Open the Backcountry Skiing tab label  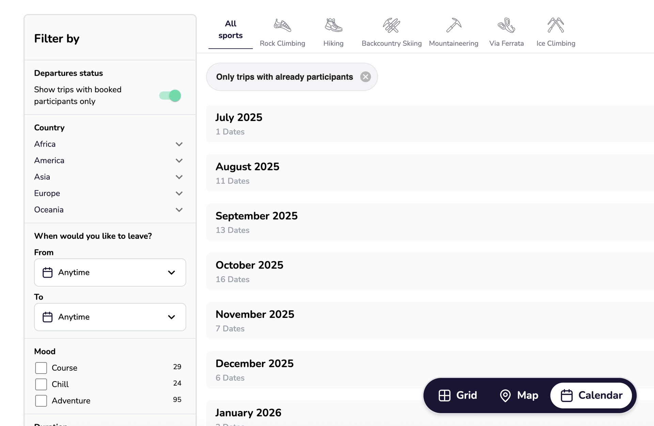(392, 44)
